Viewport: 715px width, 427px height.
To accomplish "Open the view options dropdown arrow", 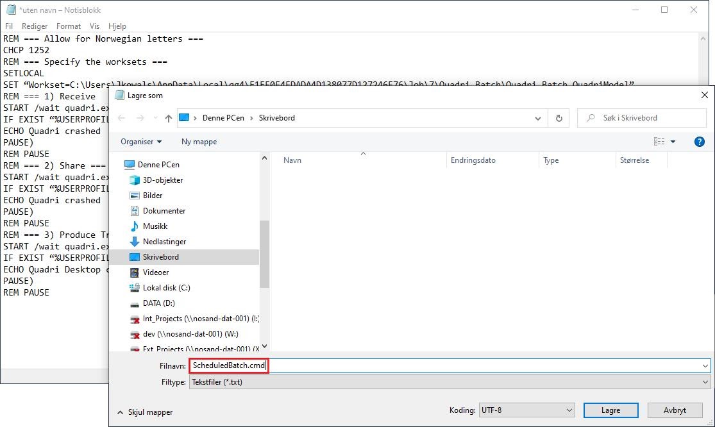I will pos(673,142).
